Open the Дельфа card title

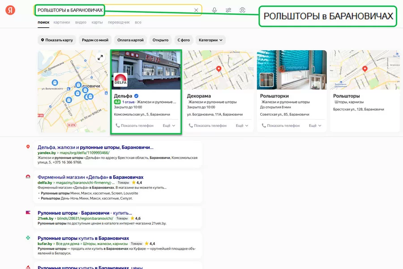pos(123,96)
